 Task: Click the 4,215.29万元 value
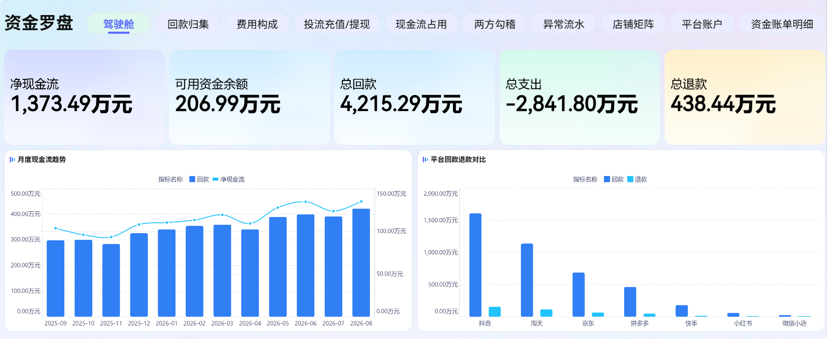[x=401, y=104]
